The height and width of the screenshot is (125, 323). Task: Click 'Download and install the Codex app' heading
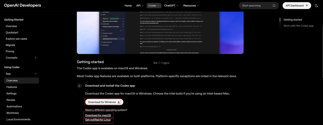pyautogui.click(x=110, y=86)
